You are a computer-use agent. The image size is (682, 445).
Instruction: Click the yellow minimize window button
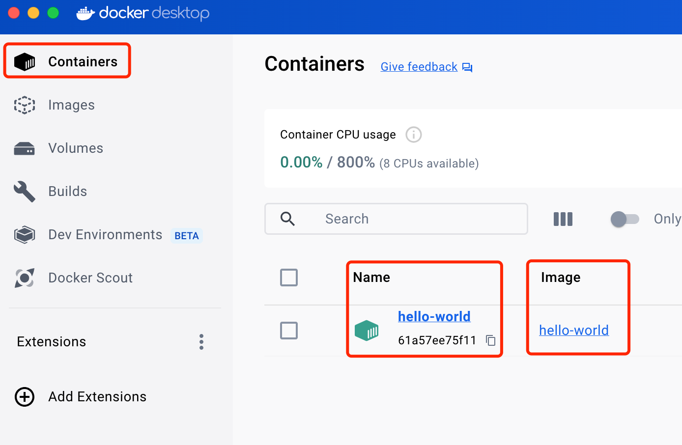[33, 13]
